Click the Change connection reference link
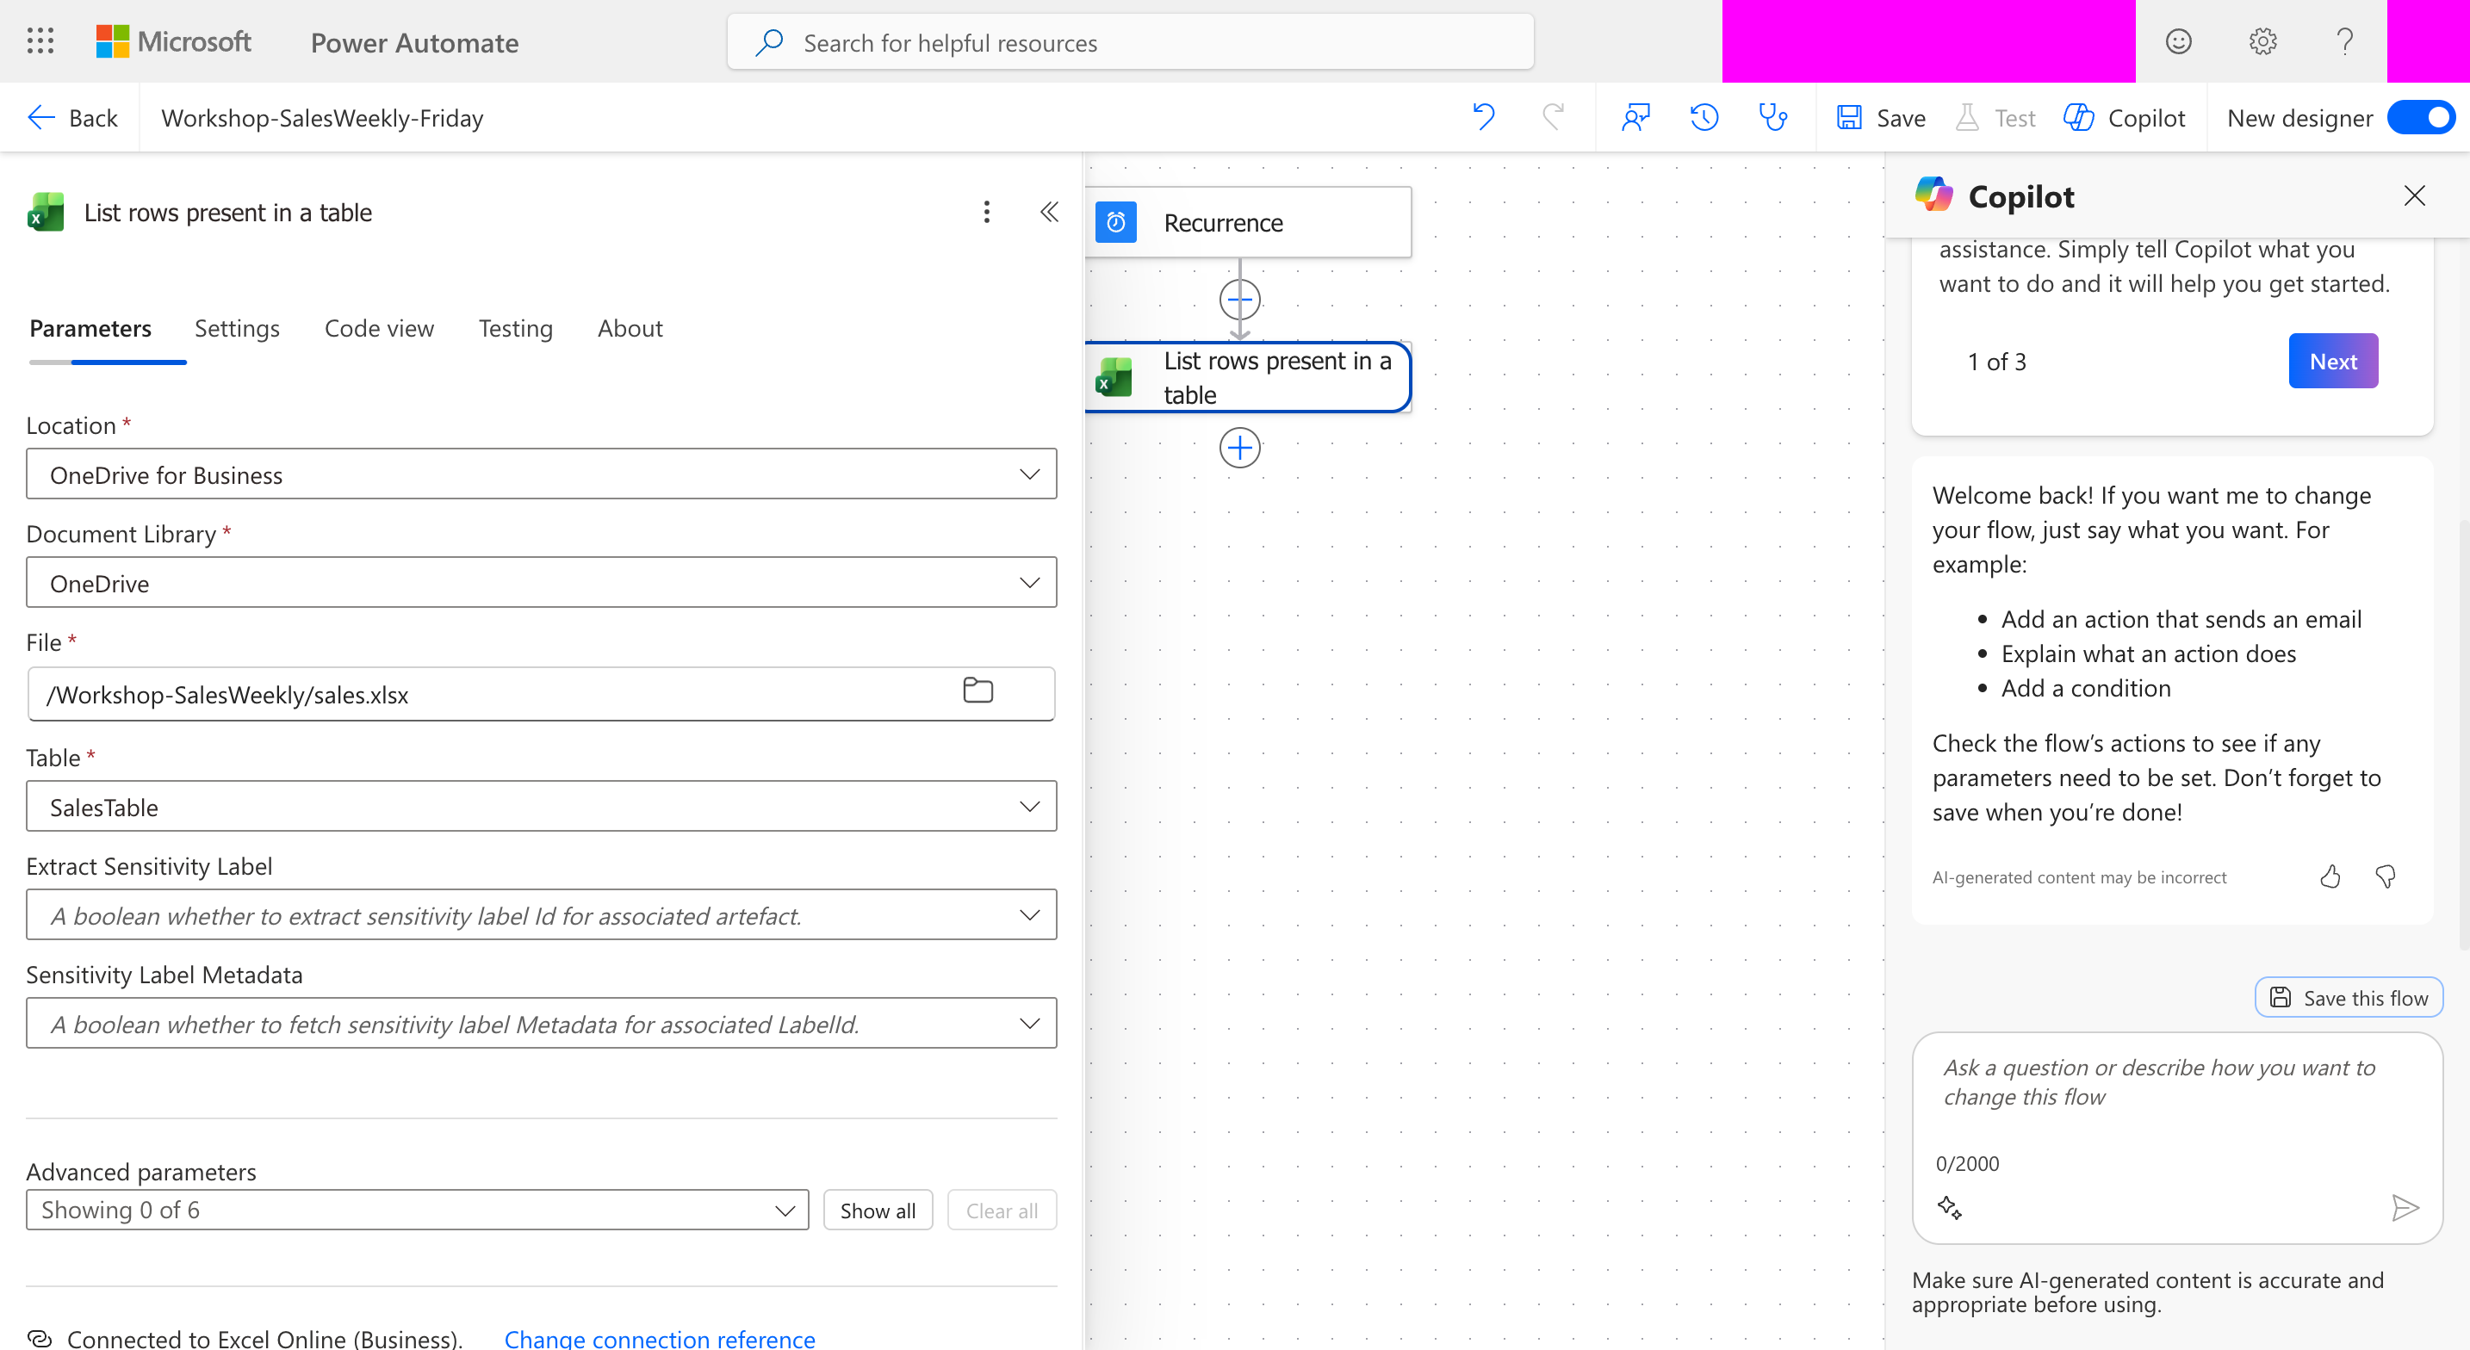This screenshot has width=2470, height=1350. click(660, 1338)
